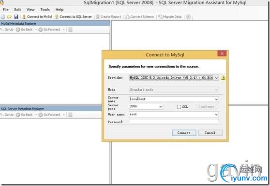Expand the Server port dropdown arrow
This screenshot has width=270, height=186.
coord(161,107)
